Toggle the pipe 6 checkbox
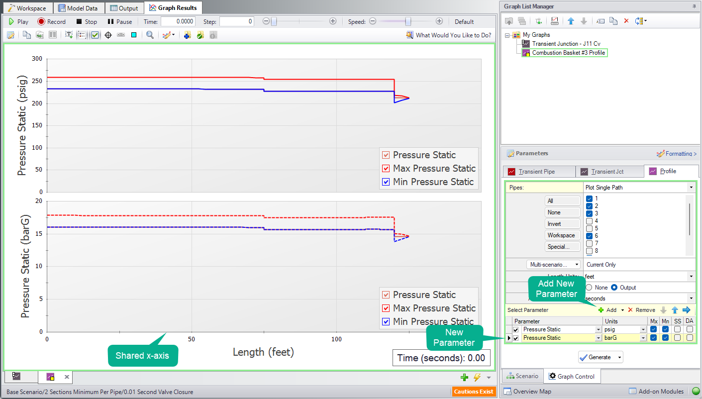The height and width of the screenshot is (399, 702). [x=590, y=236]
